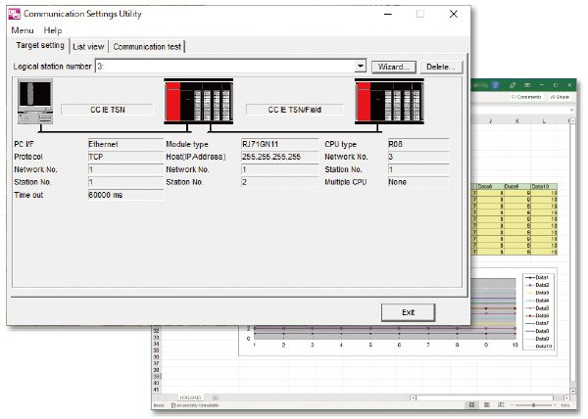The image size is (588, 419).
Task: Click the Delete button
Action: 441,67
